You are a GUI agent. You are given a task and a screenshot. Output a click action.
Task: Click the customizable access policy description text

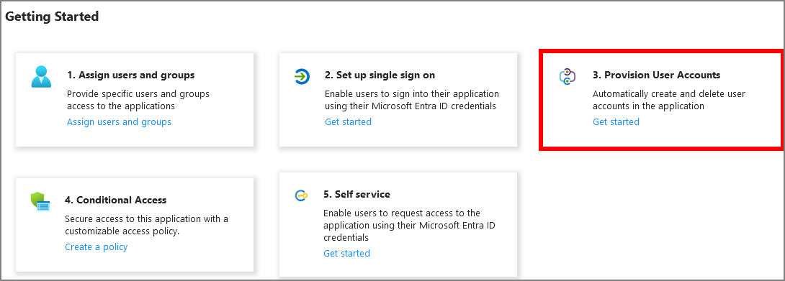pyautogui.click(x=147, y=225)
